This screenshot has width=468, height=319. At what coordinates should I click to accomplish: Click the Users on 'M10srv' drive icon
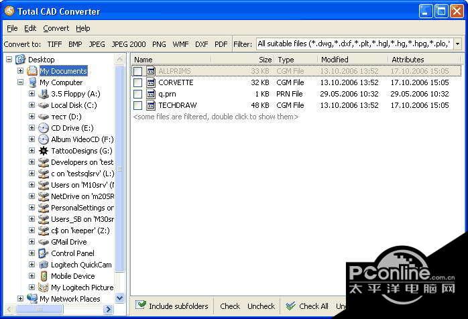pos(44,185)
